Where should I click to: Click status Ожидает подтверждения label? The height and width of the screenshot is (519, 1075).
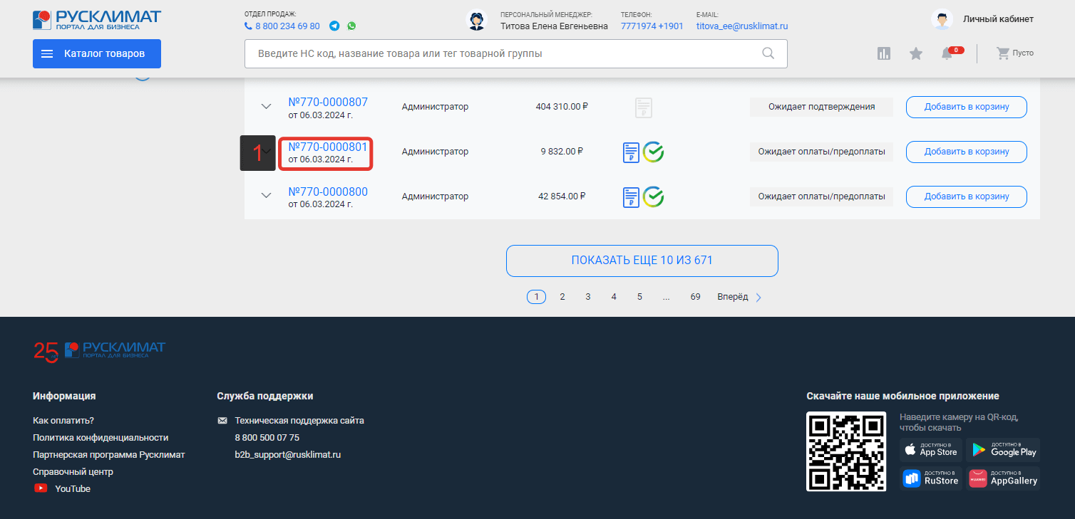pyautogui.click(x=821, y=107)
